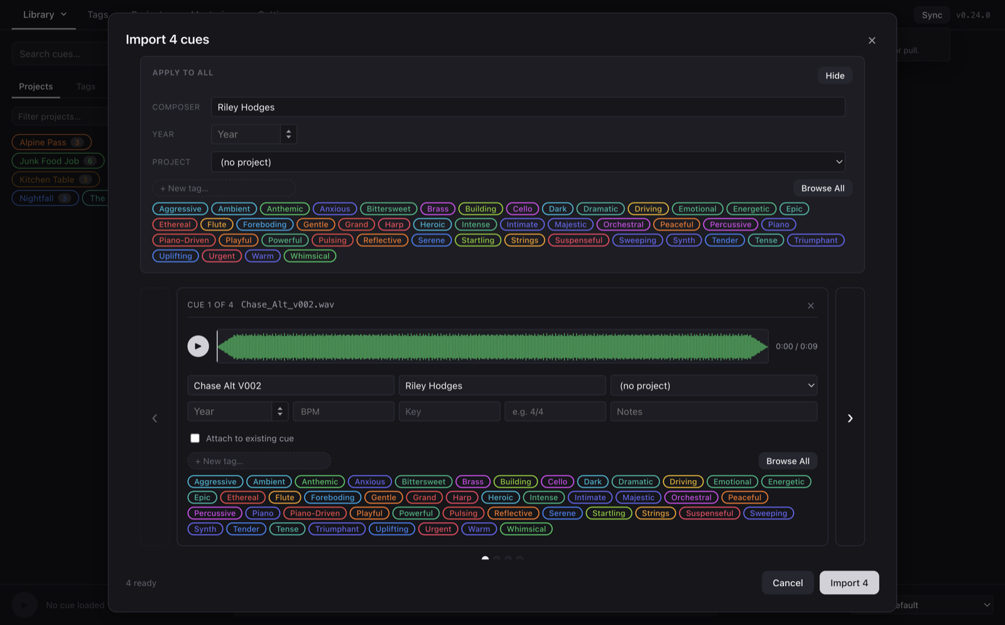Toggle the Suspenseful tag for cue 1
1005x625 pixels.
tap(709, 513)
